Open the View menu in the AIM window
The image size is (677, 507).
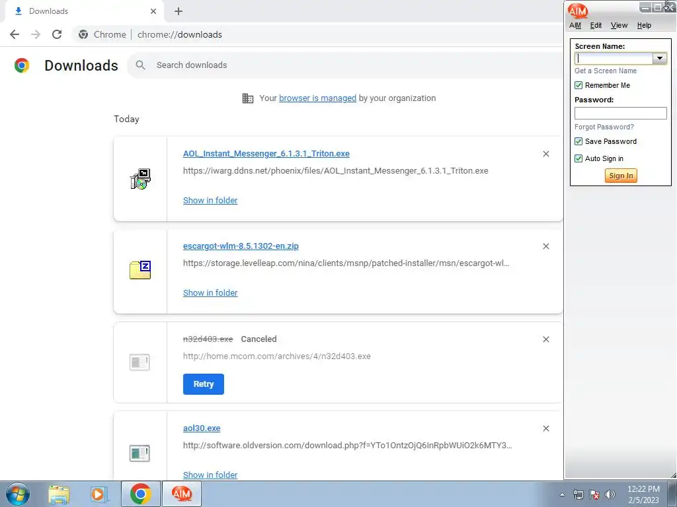pos(619,26)
